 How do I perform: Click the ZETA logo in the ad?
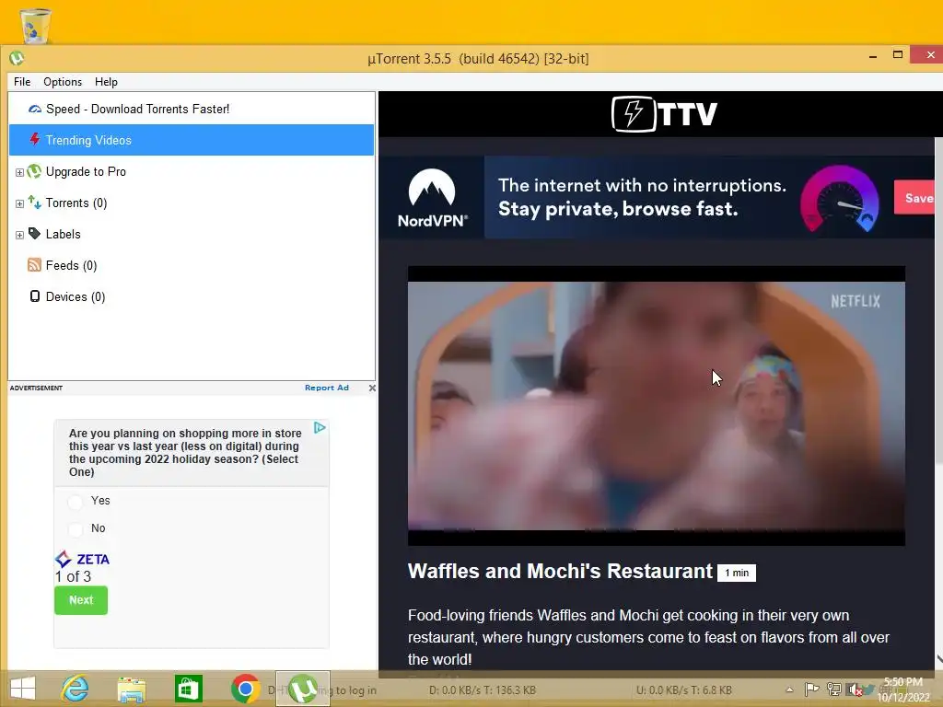pos(82,559)
